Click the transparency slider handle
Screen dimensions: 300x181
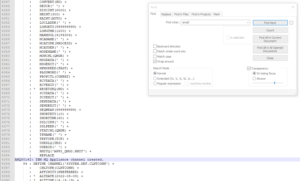(x=275, y=83)
